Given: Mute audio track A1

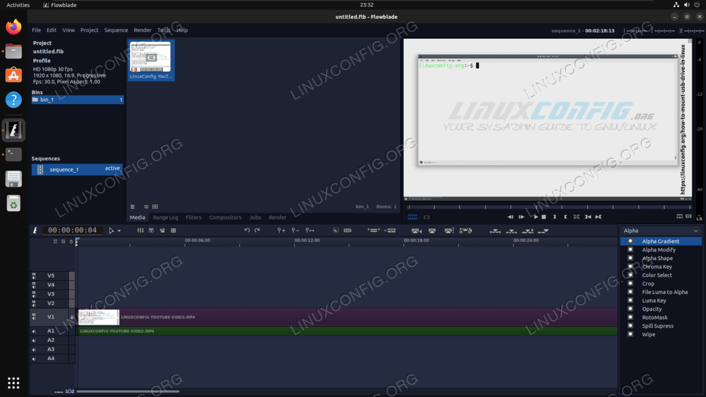Looking at the screenshot, I should point(34,332).
